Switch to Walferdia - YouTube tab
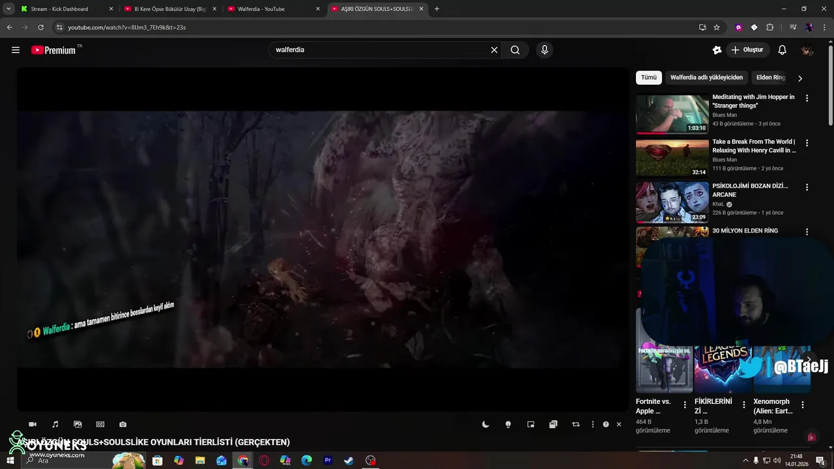The height and width of the screenshot is (469, 834). (x=273, y=9)
